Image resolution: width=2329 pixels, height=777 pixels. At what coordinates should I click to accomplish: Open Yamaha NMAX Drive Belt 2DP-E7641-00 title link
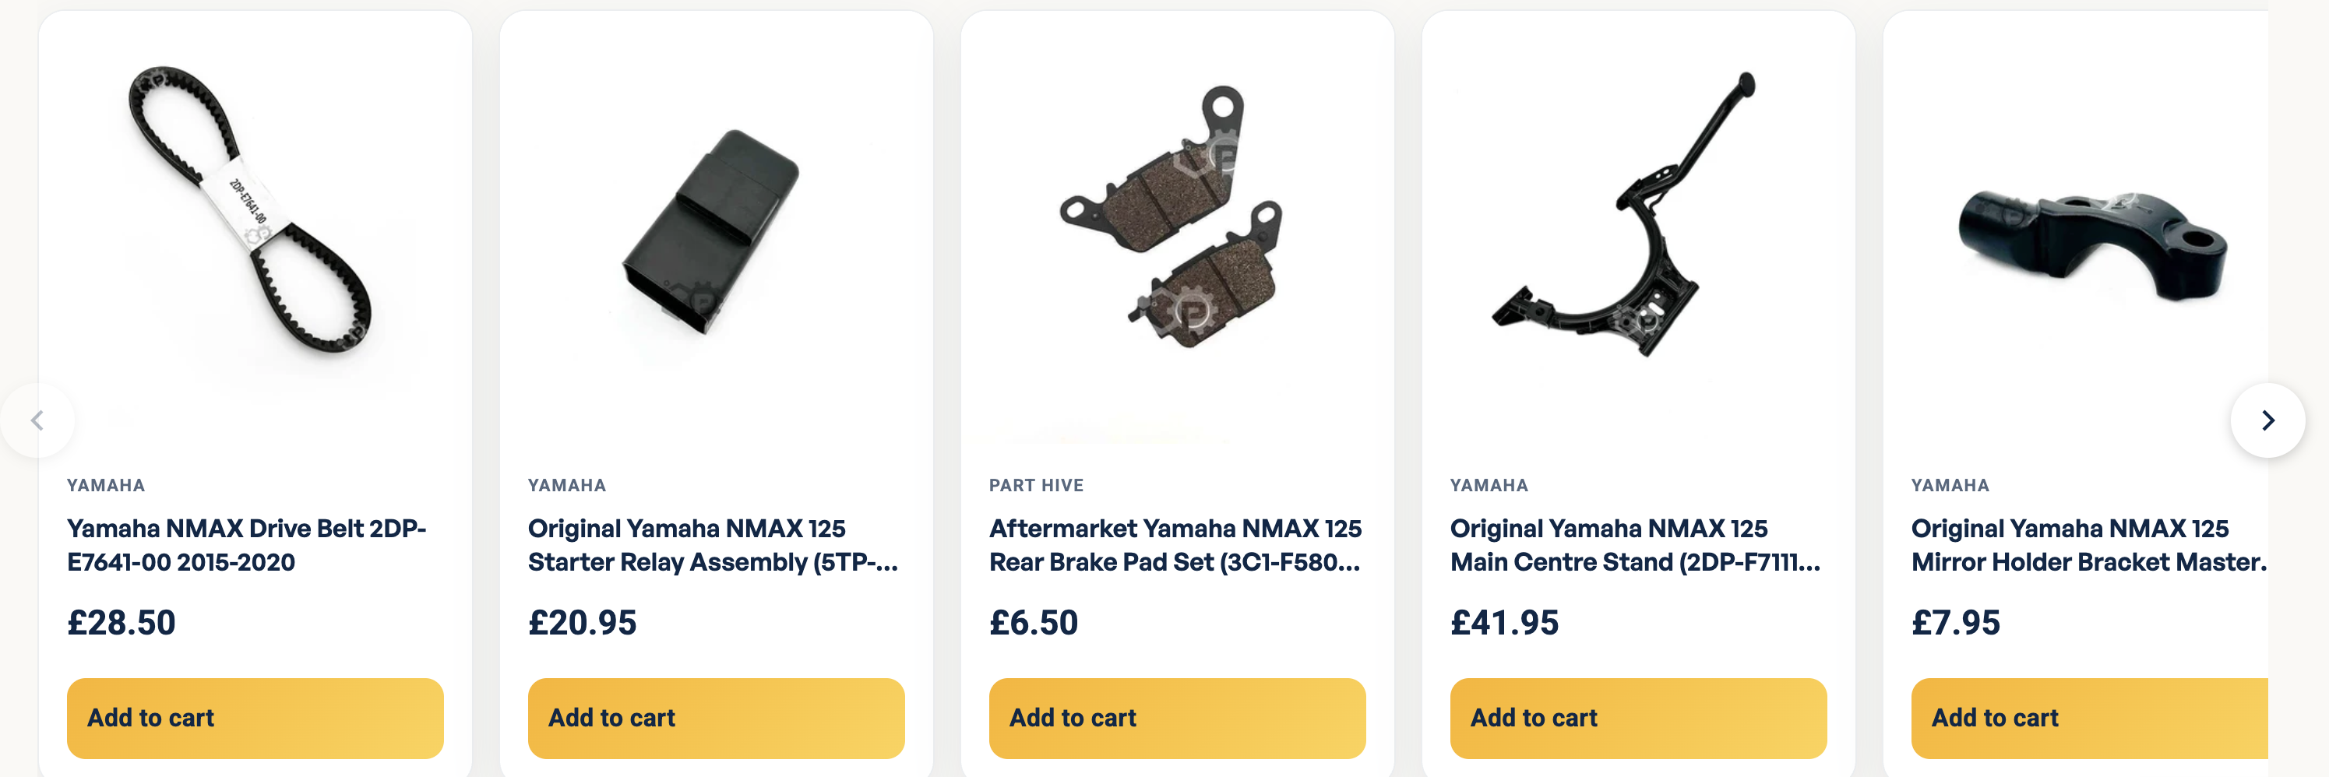(247, 545)
